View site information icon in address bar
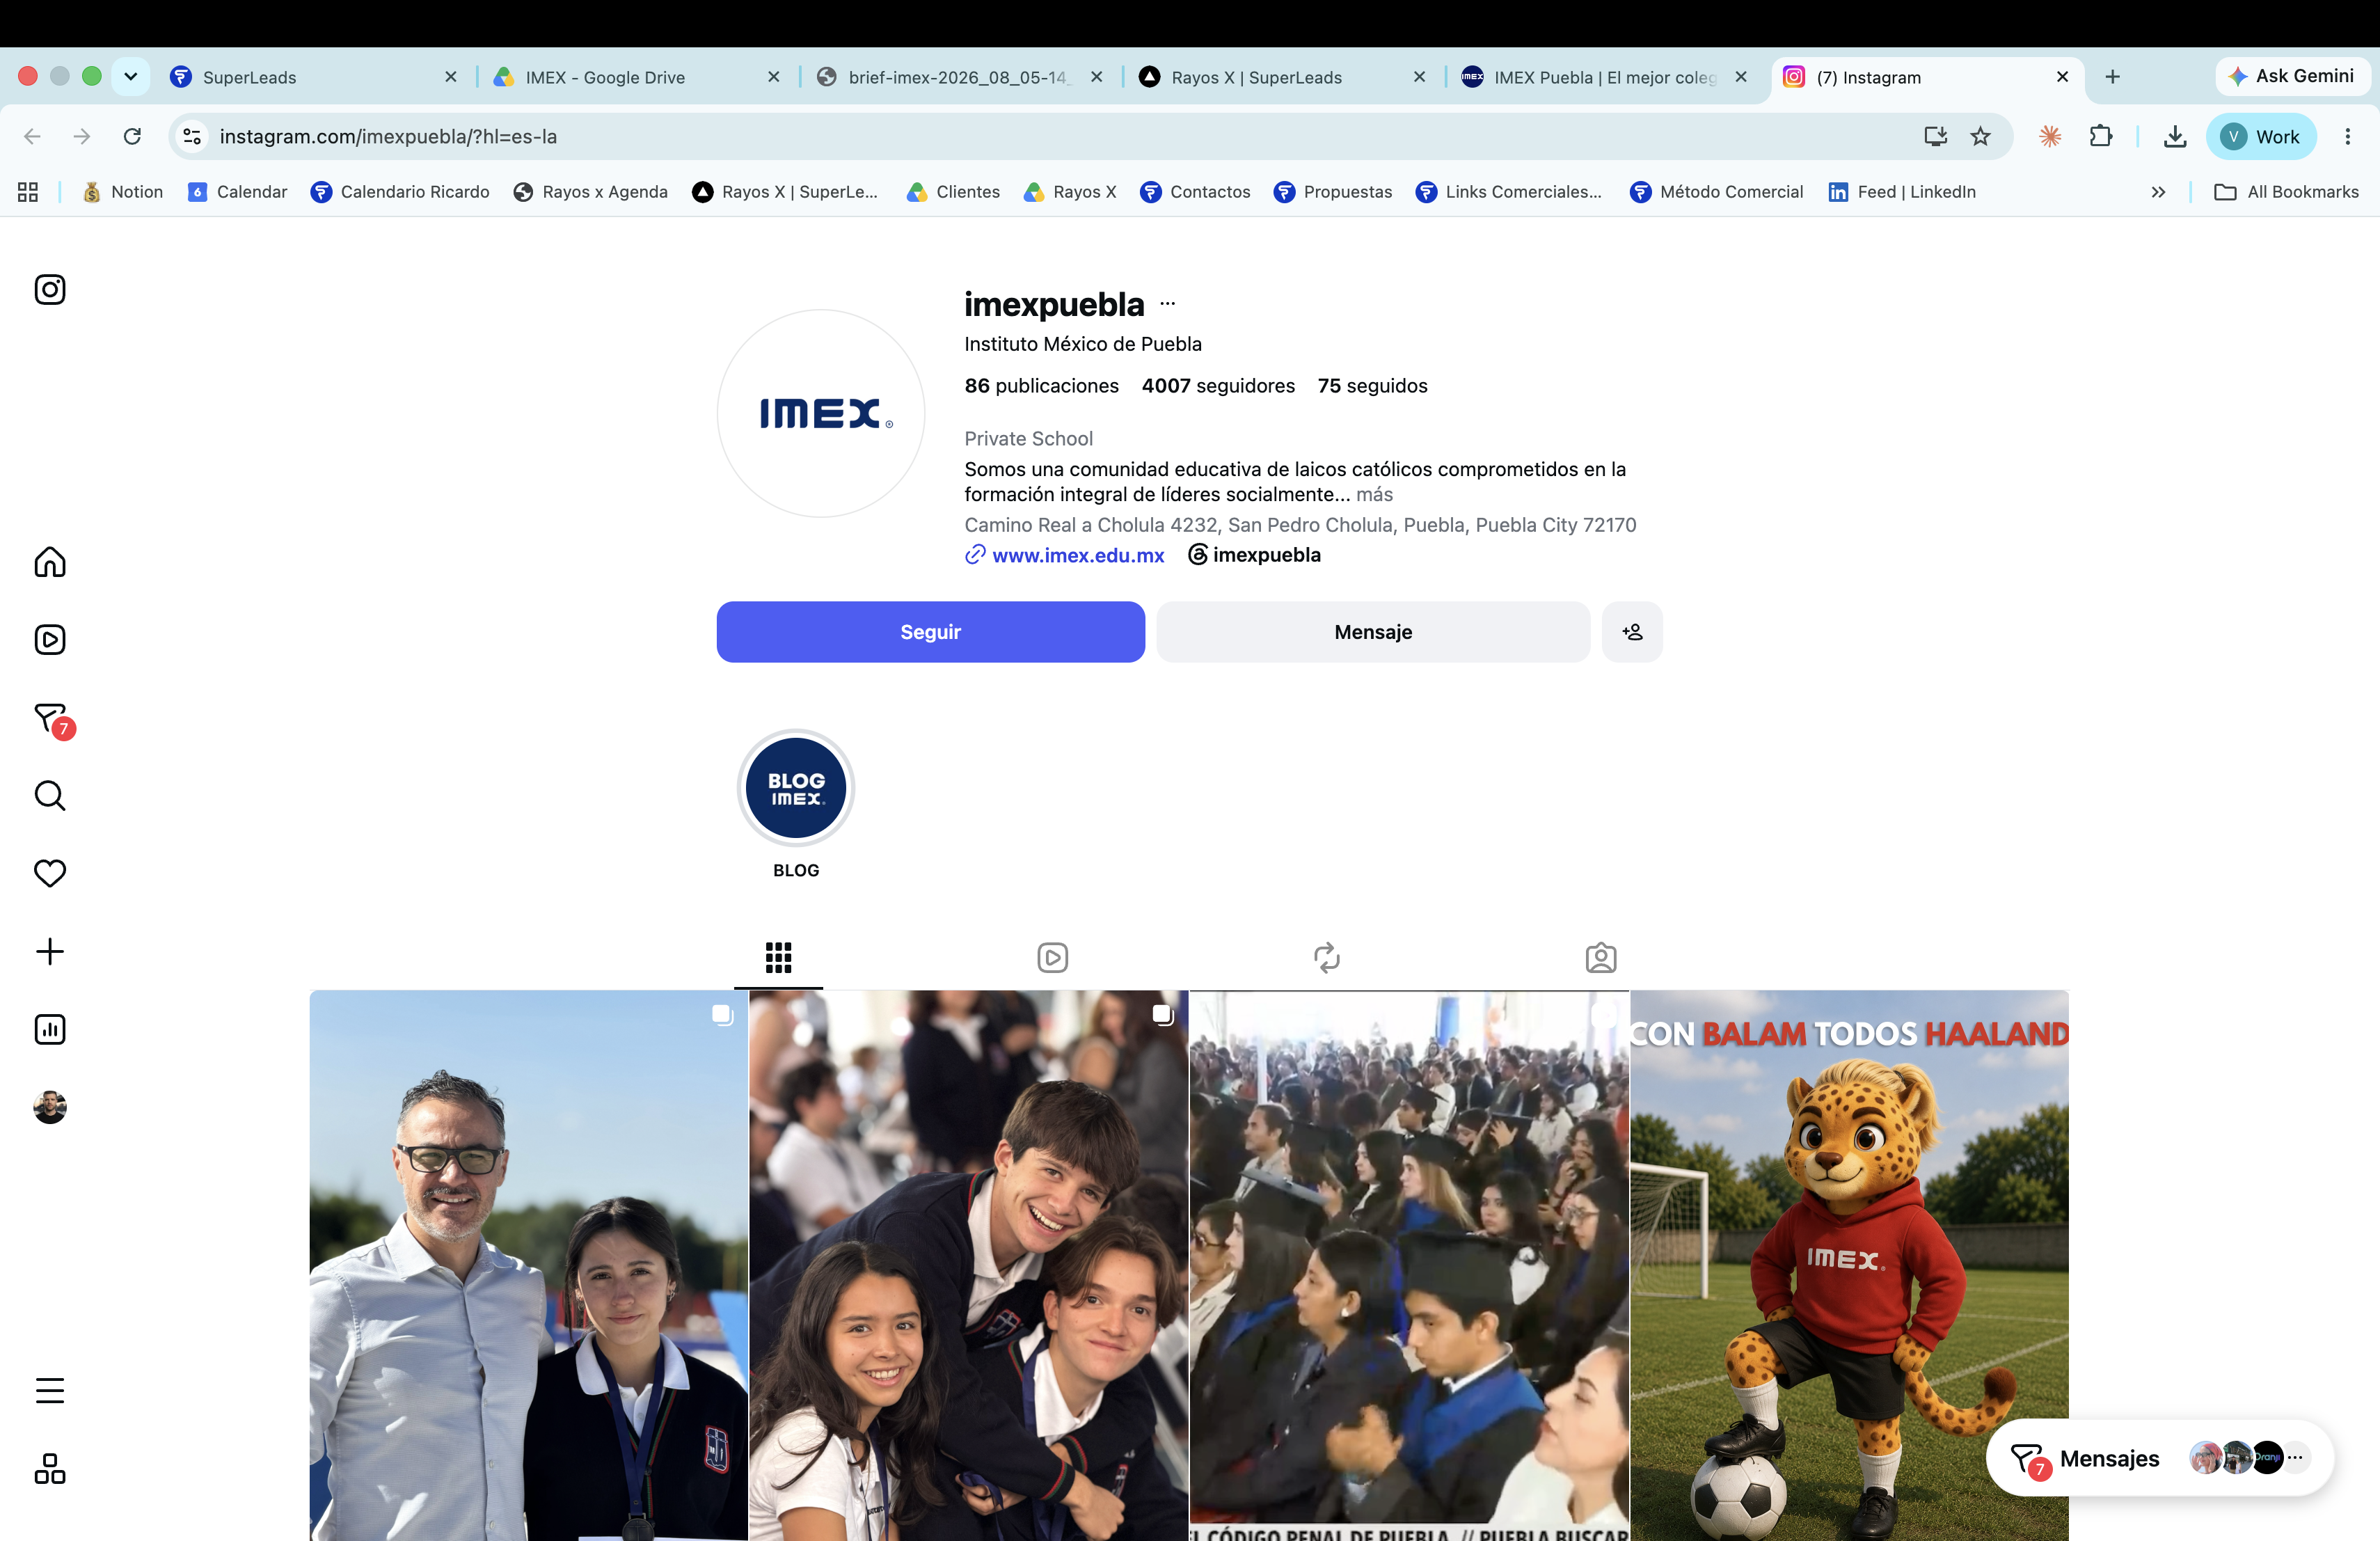This screenshot has height=1541, width=2380. click(x=192, y=137)
